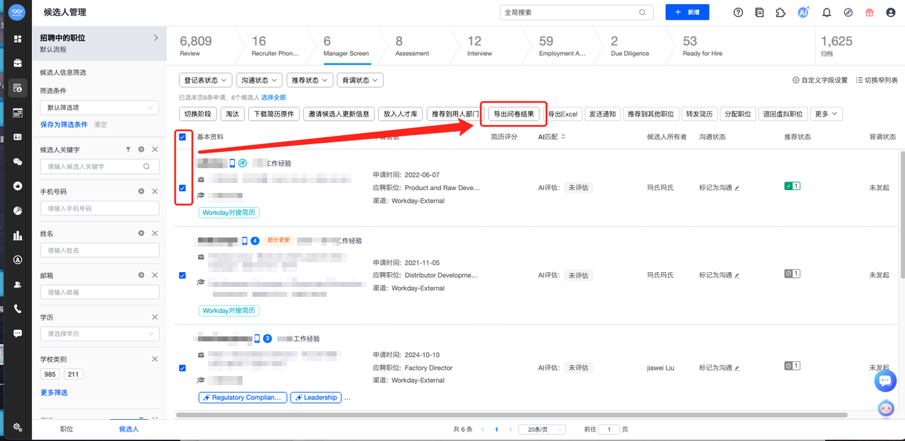Screen dimensions: 905x441
Task: Switch to the Due Diligence stage tab
Action: [x=630, y=46]
